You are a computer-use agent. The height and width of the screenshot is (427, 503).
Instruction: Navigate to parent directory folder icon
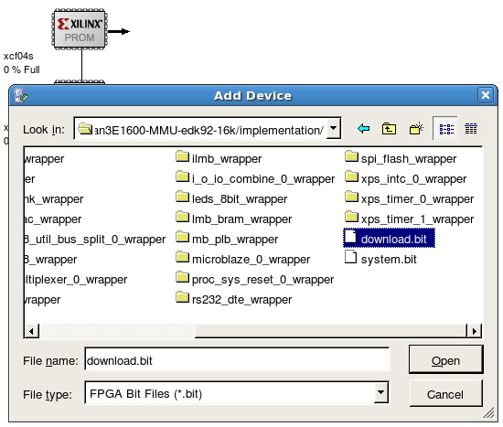(x=389, y=129)
